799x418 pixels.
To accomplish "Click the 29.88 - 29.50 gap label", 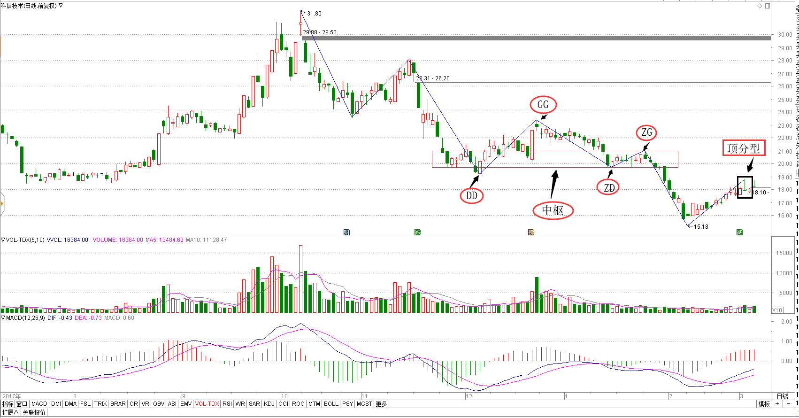I will pos(320,32).
